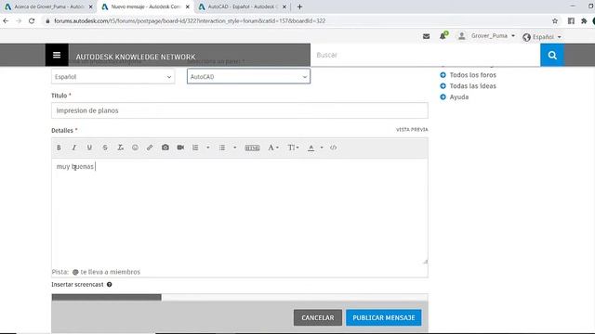Open browser extensions puzzle icon
The image size is (595, 334).
pos(584,20)
